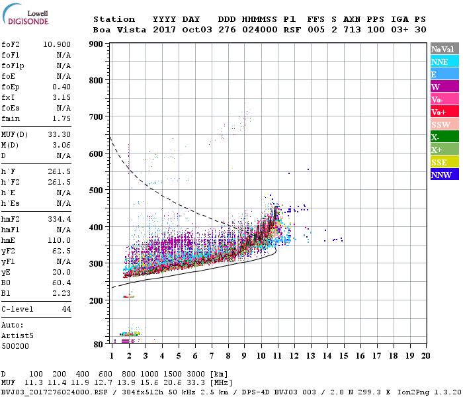Screen dimensions: 463x397
Task: Click the h`F value 261.5
Action: point(59,171)
